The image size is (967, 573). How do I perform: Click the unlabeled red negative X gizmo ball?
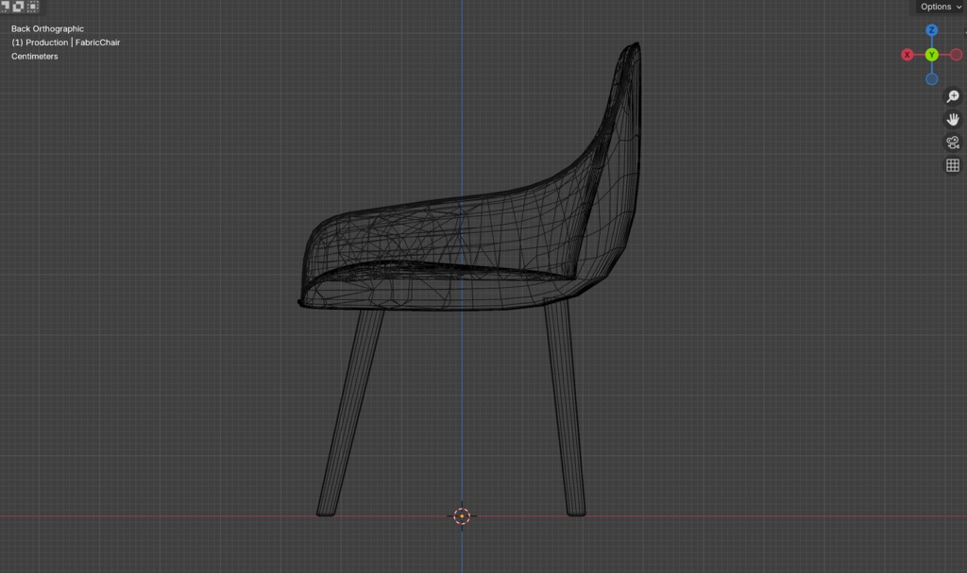(956, 55)
